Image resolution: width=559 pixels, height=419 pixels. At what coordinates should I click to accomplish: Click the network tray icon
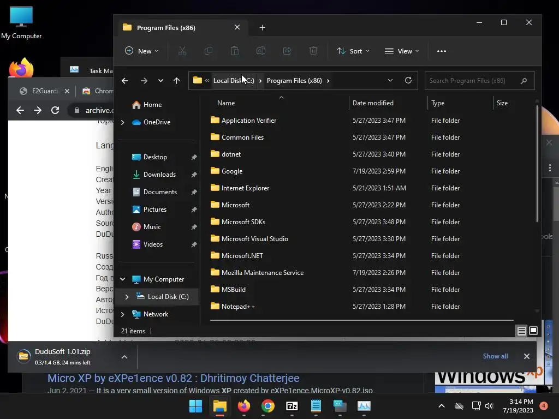pyautogui.click(x=476, y=406)
